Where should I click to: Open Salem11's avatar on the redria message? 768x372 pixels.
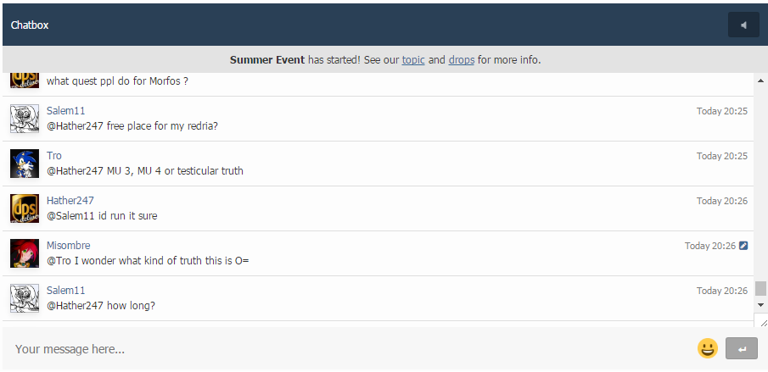pyautogui.click(x=25, y=119)
